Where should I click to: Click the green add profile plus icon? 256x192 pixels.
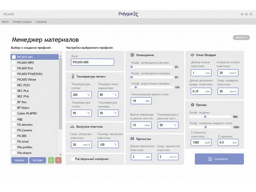(51, 160)
